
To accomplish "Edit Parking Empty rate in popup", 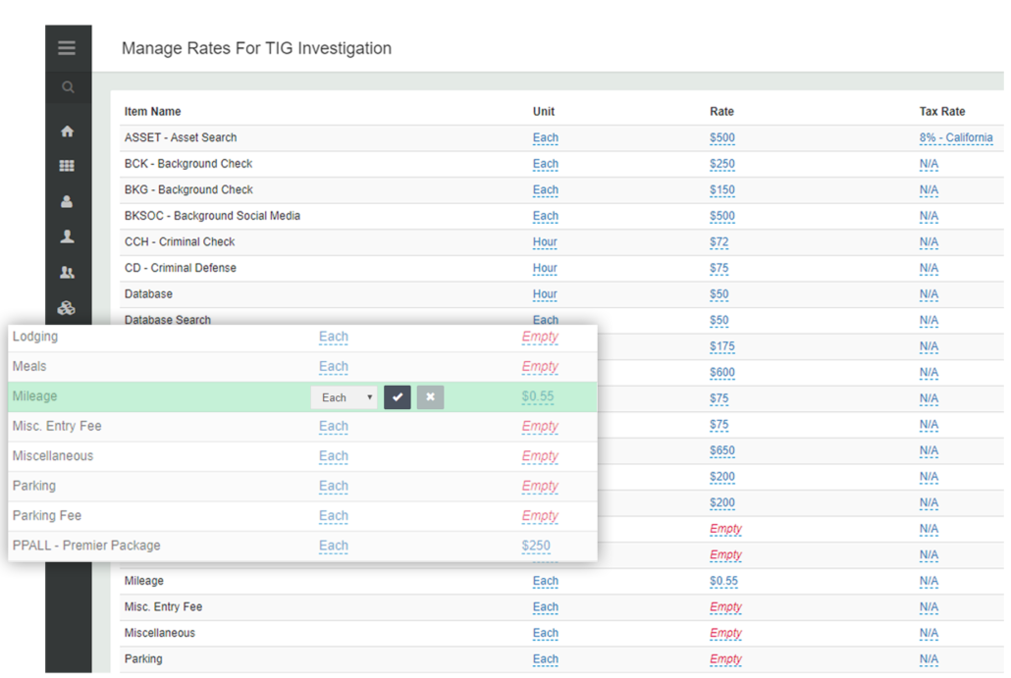I will pos(540,486).
